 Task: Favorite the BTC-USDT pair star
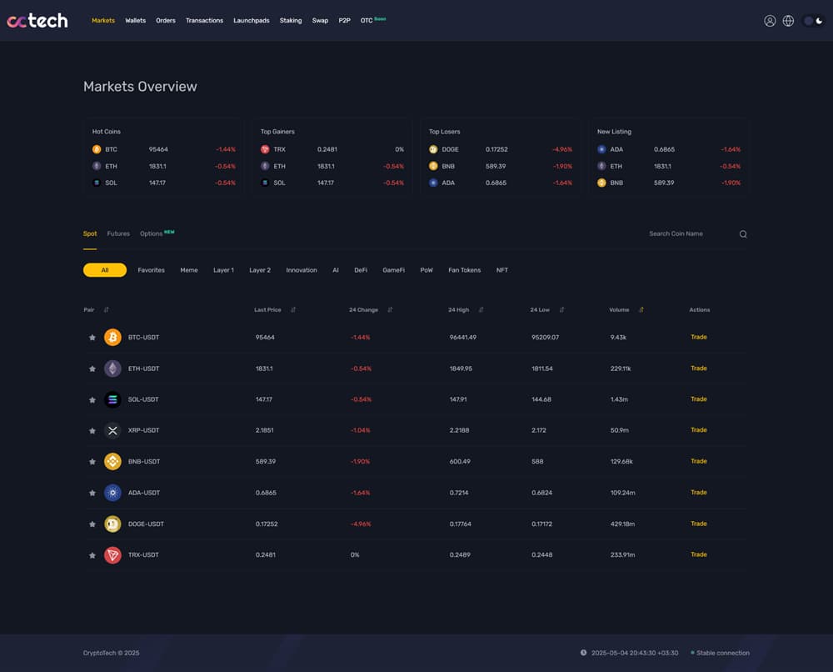tap(92, 338)
